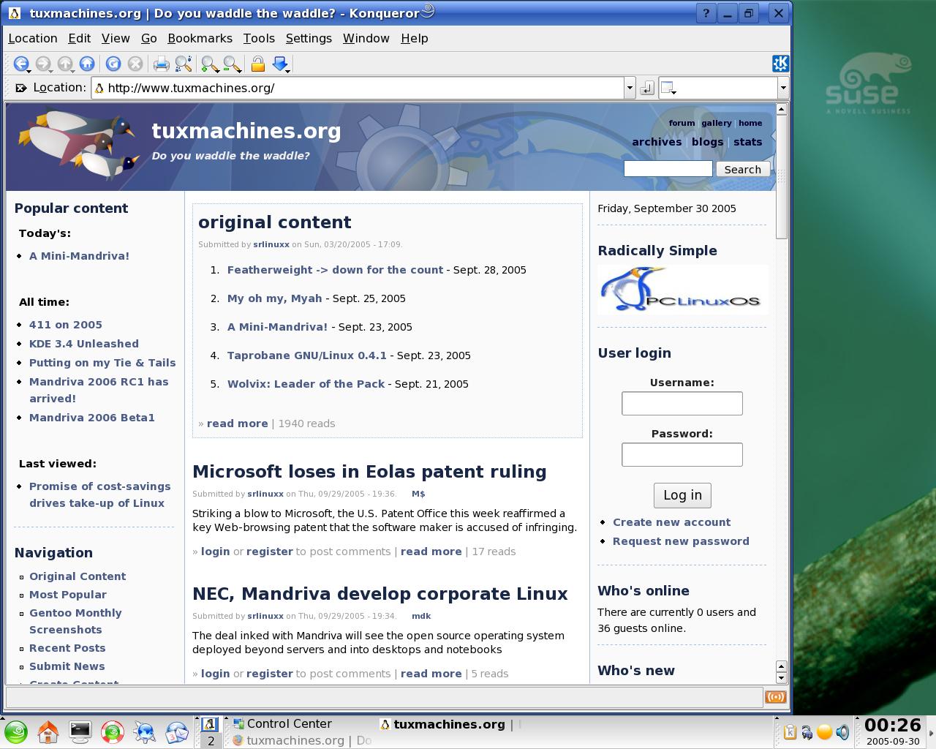
Task: Switch to Control Center in the taskbar
Action: click(x=282, y=723)
